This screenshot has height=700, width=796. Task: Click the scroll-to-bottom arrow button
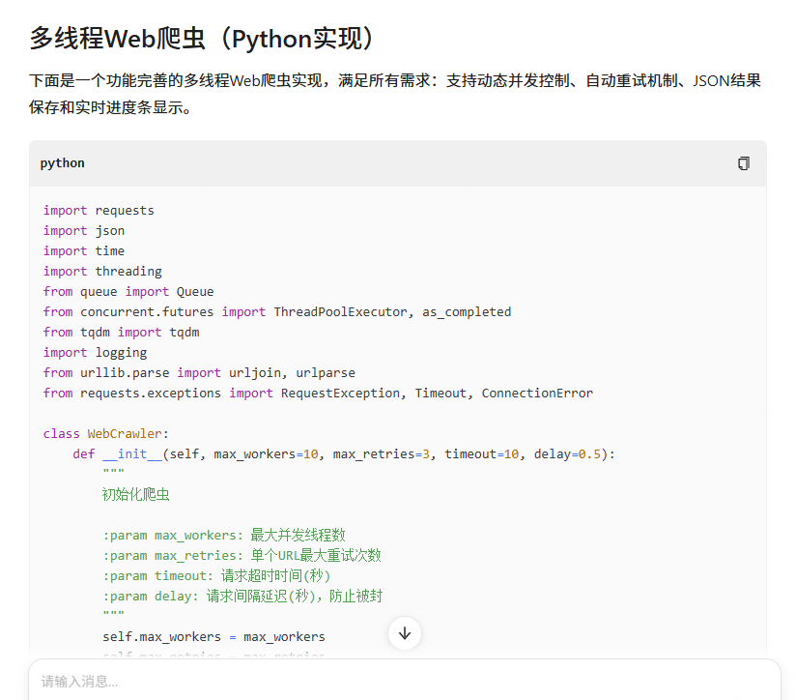(405, 633)
